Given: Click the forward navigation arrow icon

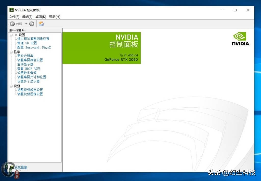Looking at the screenshot, I should click(x=31, y=24).
